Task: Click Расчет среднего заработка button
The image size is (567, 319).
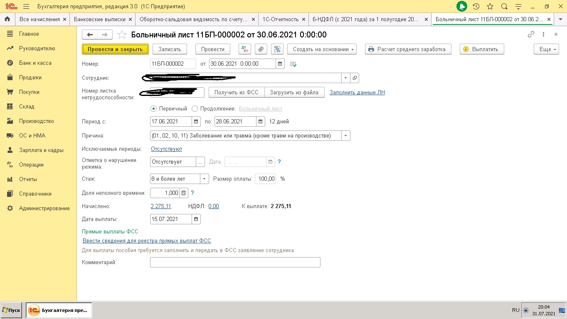Action: [x=408, y=49]
